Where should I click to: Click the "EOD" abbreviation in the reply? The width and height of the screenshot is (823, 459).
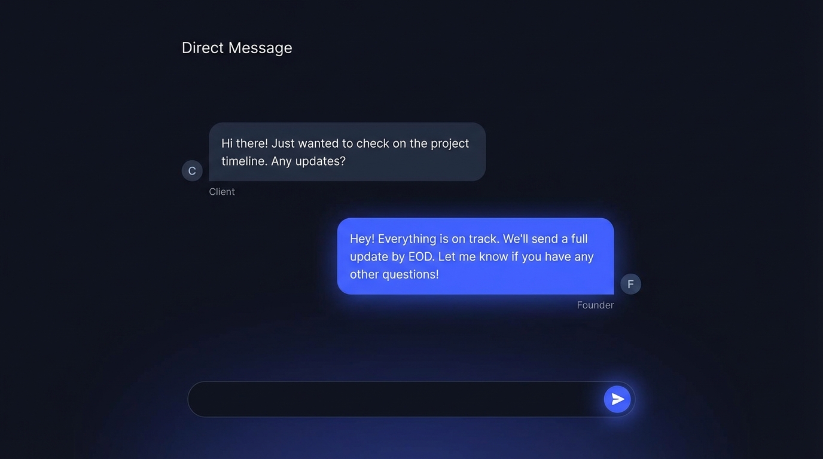[421, 257]
